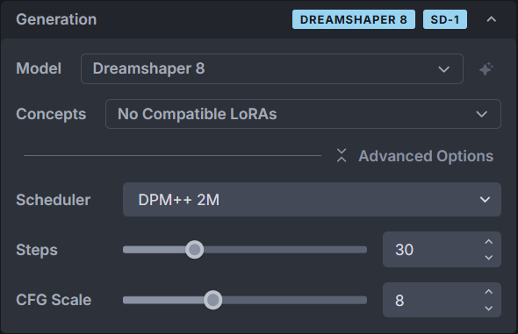
Task: Open the Concepts No Compatible LoRAs dropdown
Action: (x=303, y=114)
